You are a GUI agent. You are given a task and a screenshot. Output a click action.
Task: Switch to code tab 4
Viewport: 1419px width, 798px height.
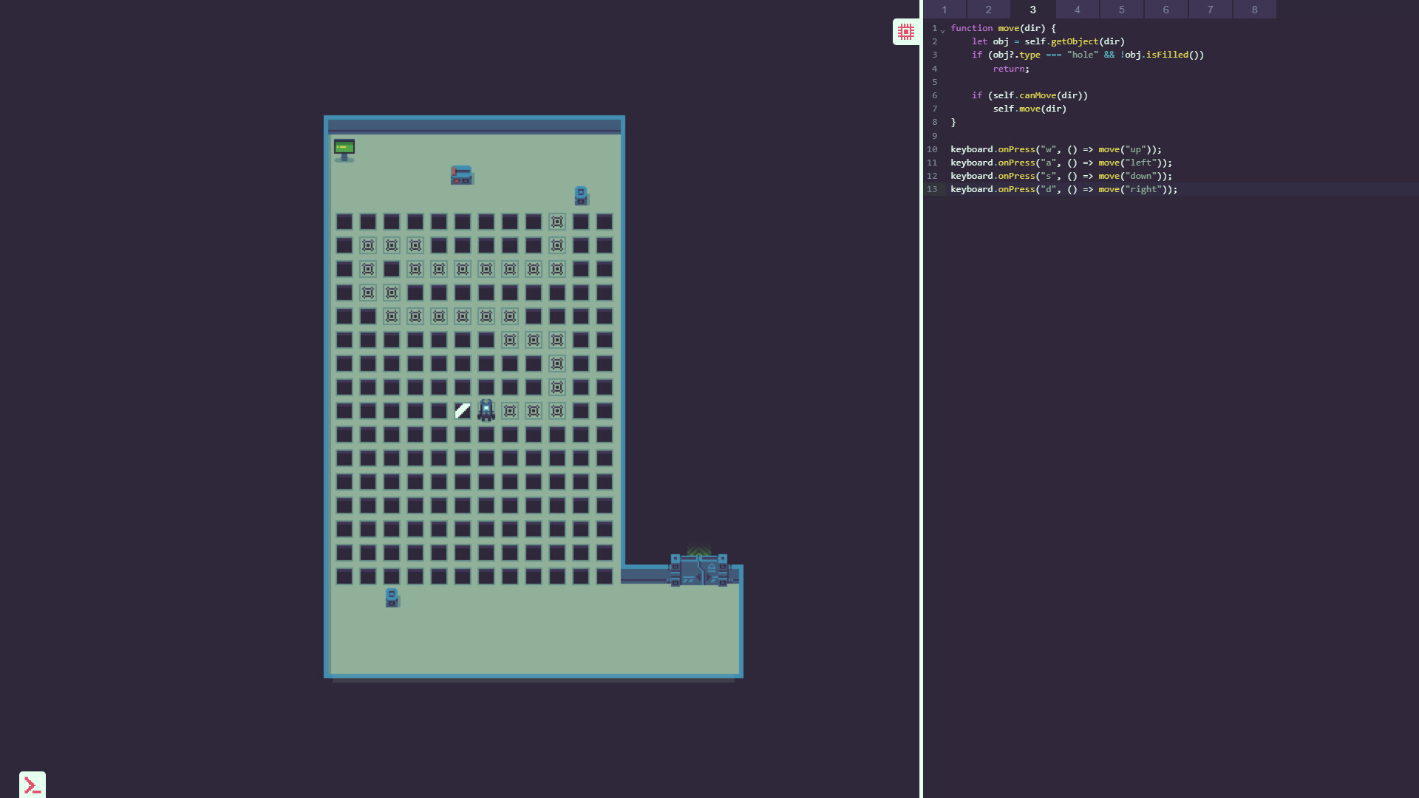coord(1077,10)
